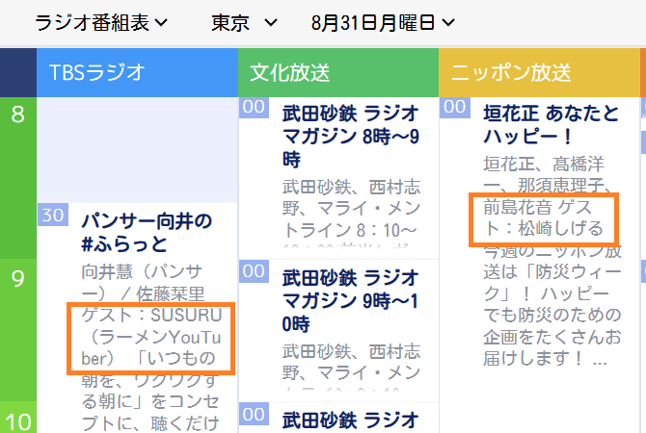Click 00 badge of ラジオマガジン 9時〜10時
The width and height of the screenshot is (646, 433).
[x=254, y=271]
